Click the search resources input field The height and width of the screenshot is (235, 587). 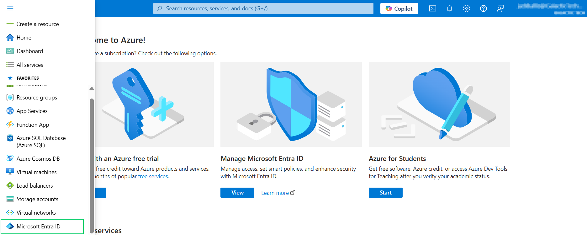(x=263, y=8)
